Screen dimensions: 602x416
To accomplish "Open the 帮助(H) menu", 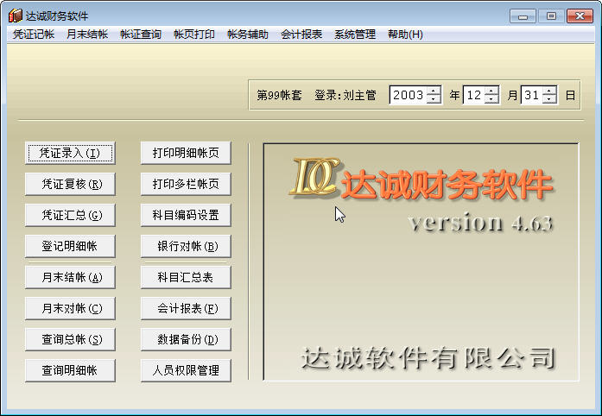I will 405,35.
